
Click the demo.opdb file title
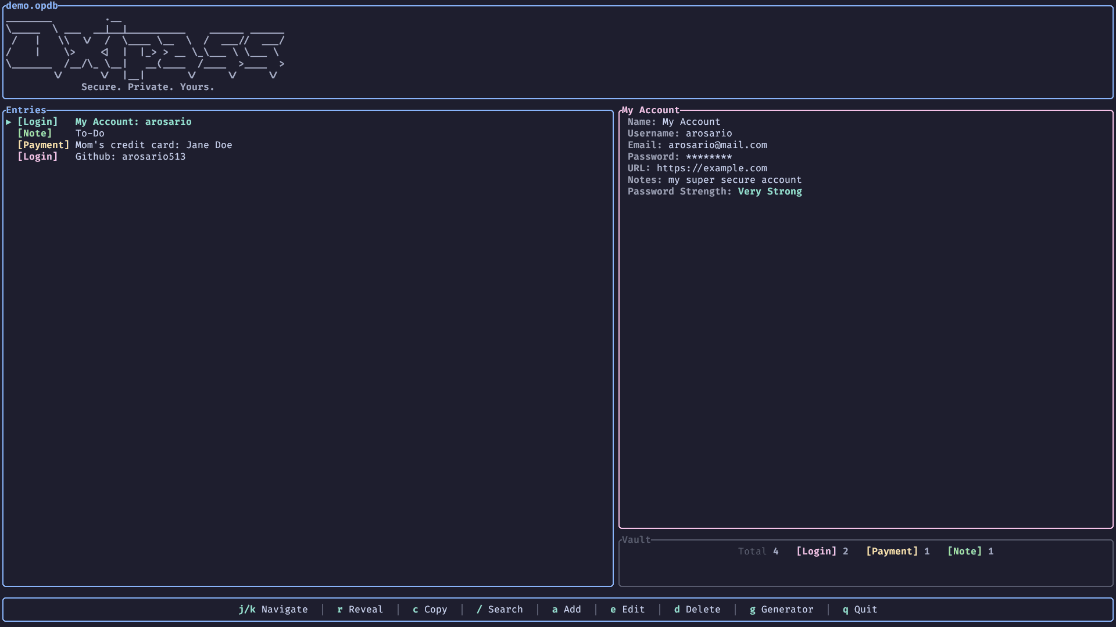coord(32,6)
